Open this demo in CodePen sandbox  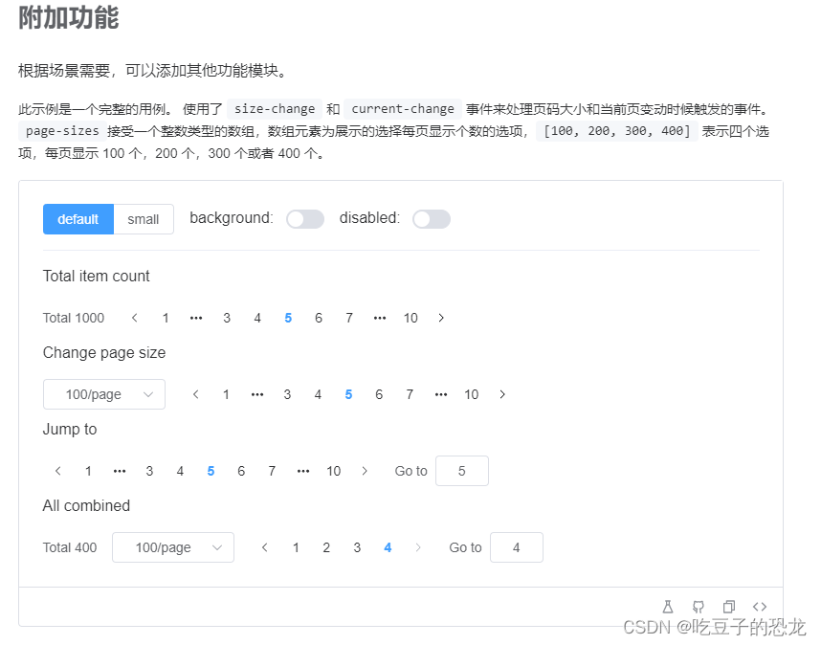point(667,606)
